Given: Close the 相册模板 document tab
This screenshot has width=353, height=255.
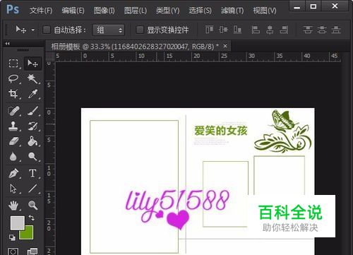Looking at the screenshot, I should [x=225, y=46].
